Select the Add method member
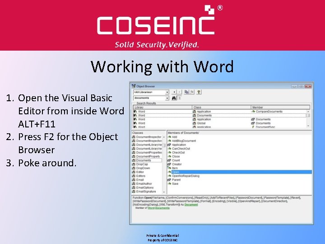 point(175,137)
